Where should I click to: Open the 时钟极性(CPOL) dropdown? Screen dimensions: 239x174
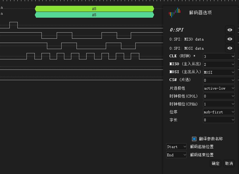tap(219, 96)
